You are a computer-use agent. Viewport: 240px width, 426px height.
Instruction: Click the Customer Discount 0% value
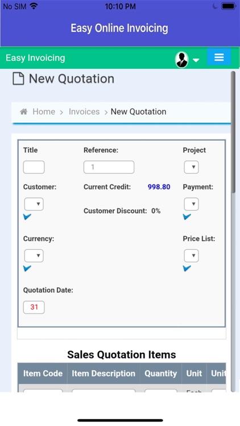click(156, 211)
